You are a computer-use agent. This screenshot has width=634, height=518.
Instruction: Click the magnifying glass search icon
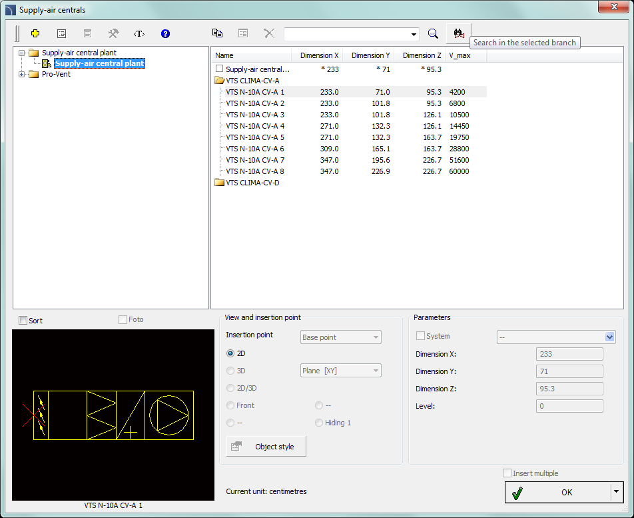tap(433, 33)
